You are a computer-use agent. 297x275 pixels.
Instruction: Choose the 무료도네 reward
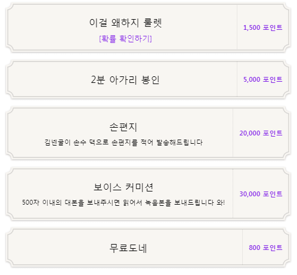pyautogui.click(x=128, y=248)
